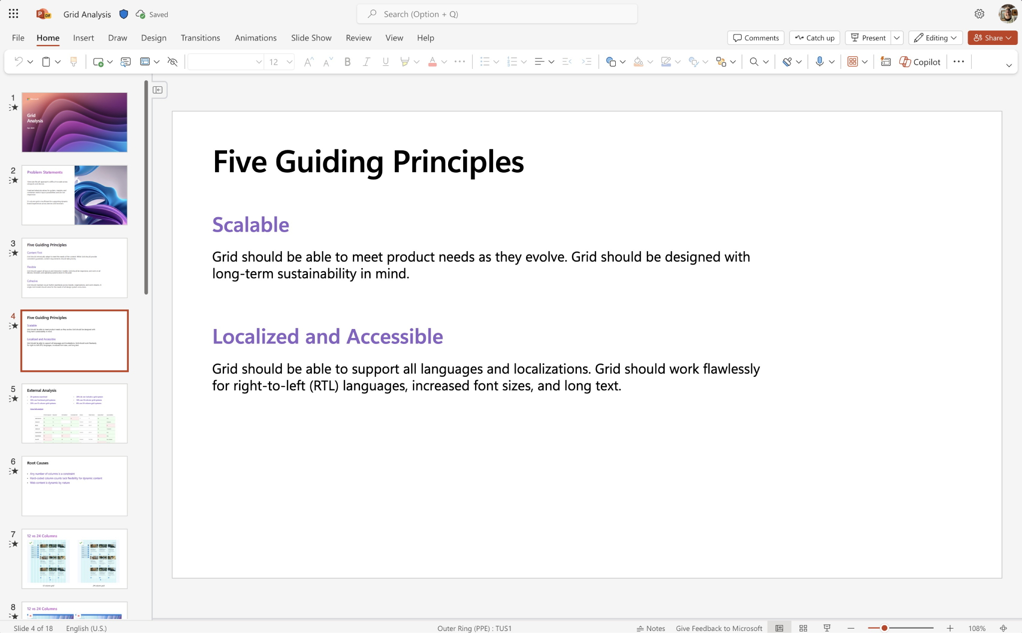Toggle Hide Ink on the ribbon
This screenshot has width=1022, height=633.
point(172,61)
